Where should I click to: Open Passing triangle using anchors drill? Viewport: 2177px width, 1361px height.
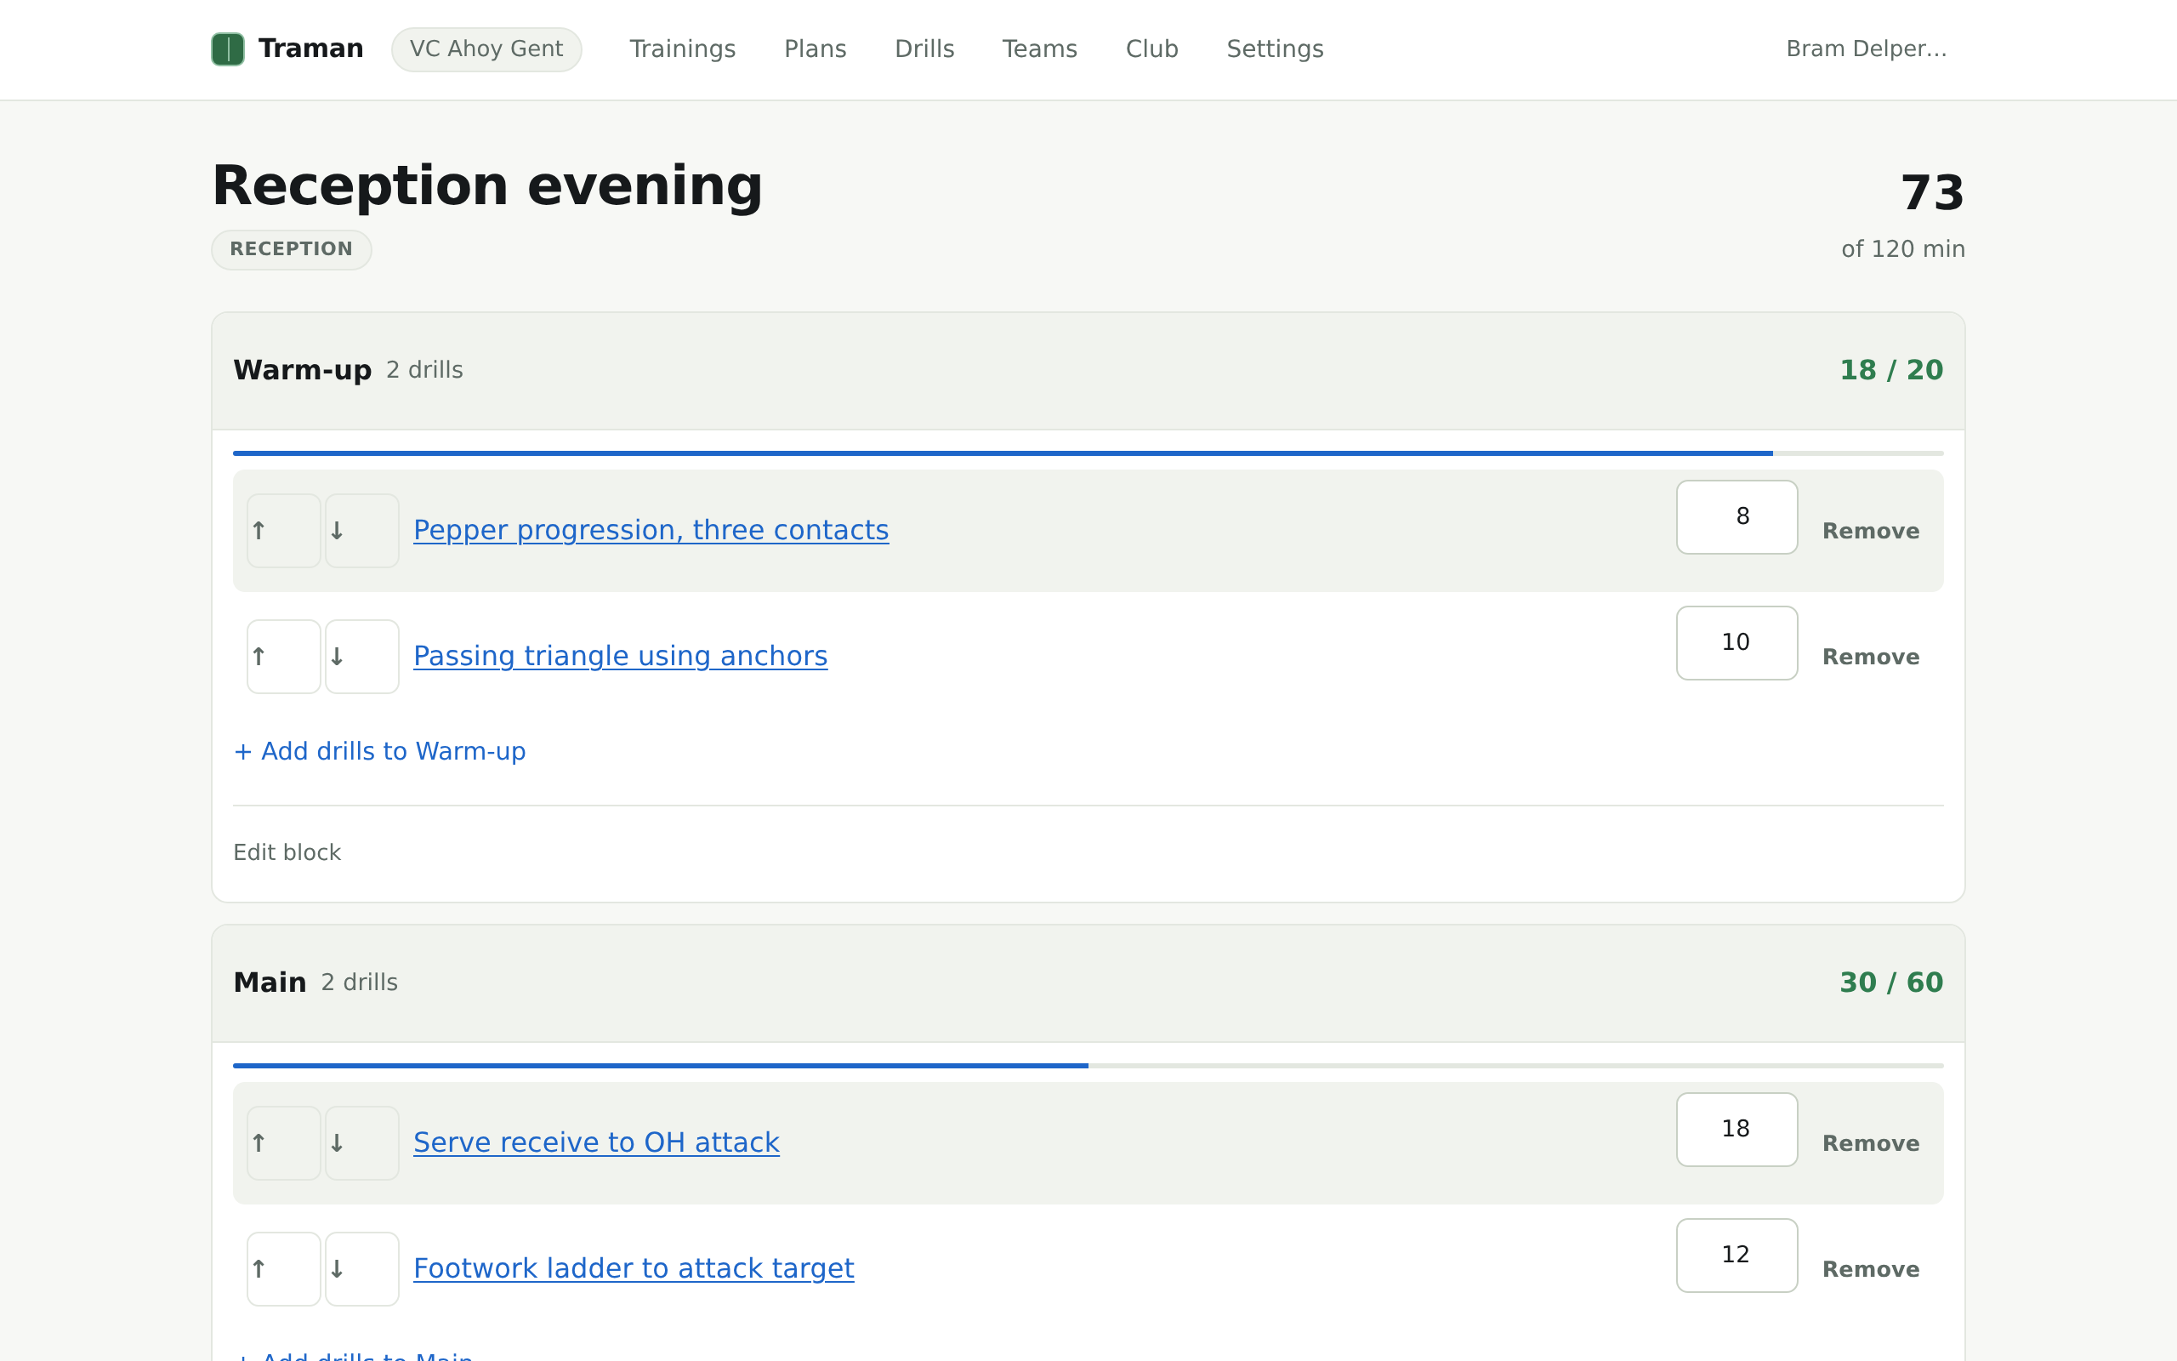(x=621, y=656)
